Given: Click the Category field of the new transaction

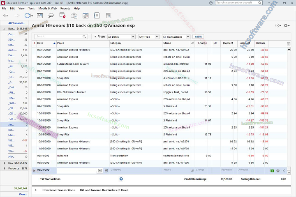Looking at the screenshot, I should [136, 170].
